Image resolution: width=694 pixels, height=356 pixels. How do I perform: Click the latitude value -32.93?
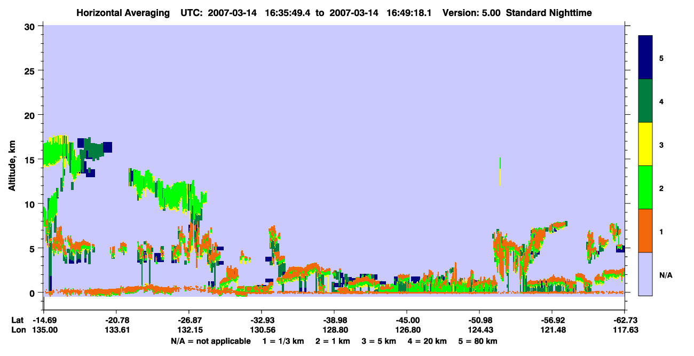click(x=261, y=320)
